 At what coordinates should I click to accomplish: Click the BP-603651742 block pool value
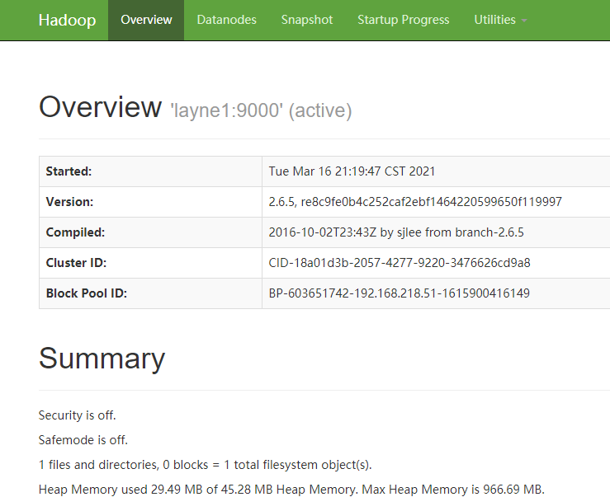400,293
